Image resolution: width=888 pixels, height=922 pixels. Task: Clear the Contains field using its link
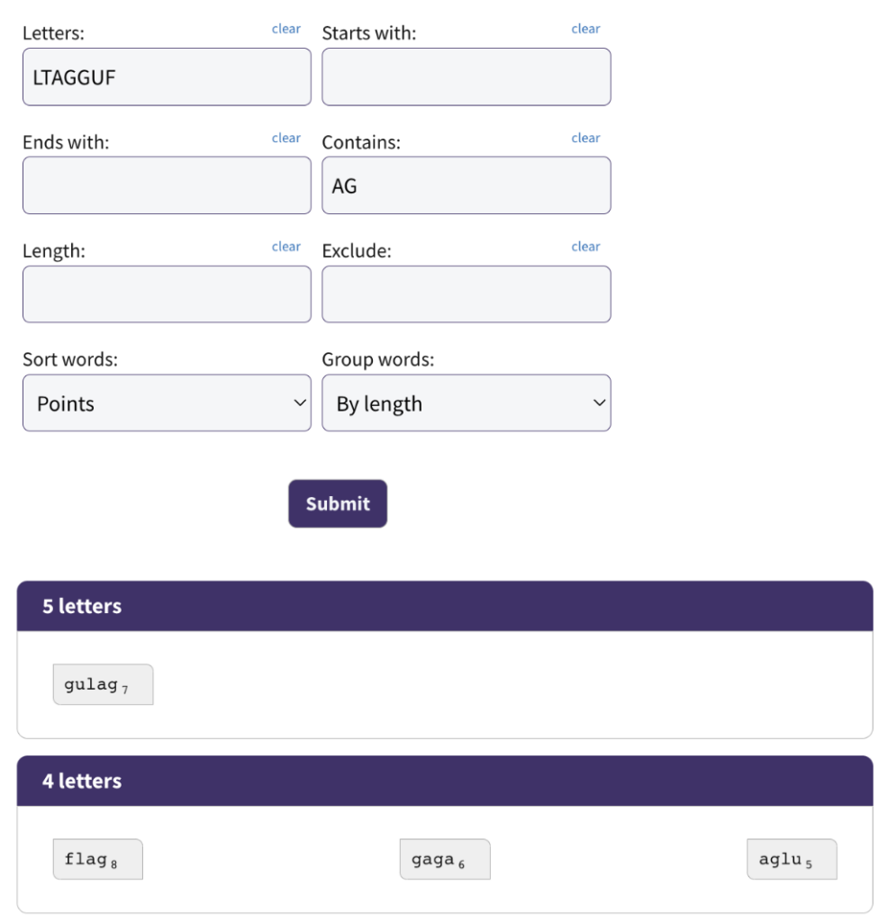coord(585,138)
